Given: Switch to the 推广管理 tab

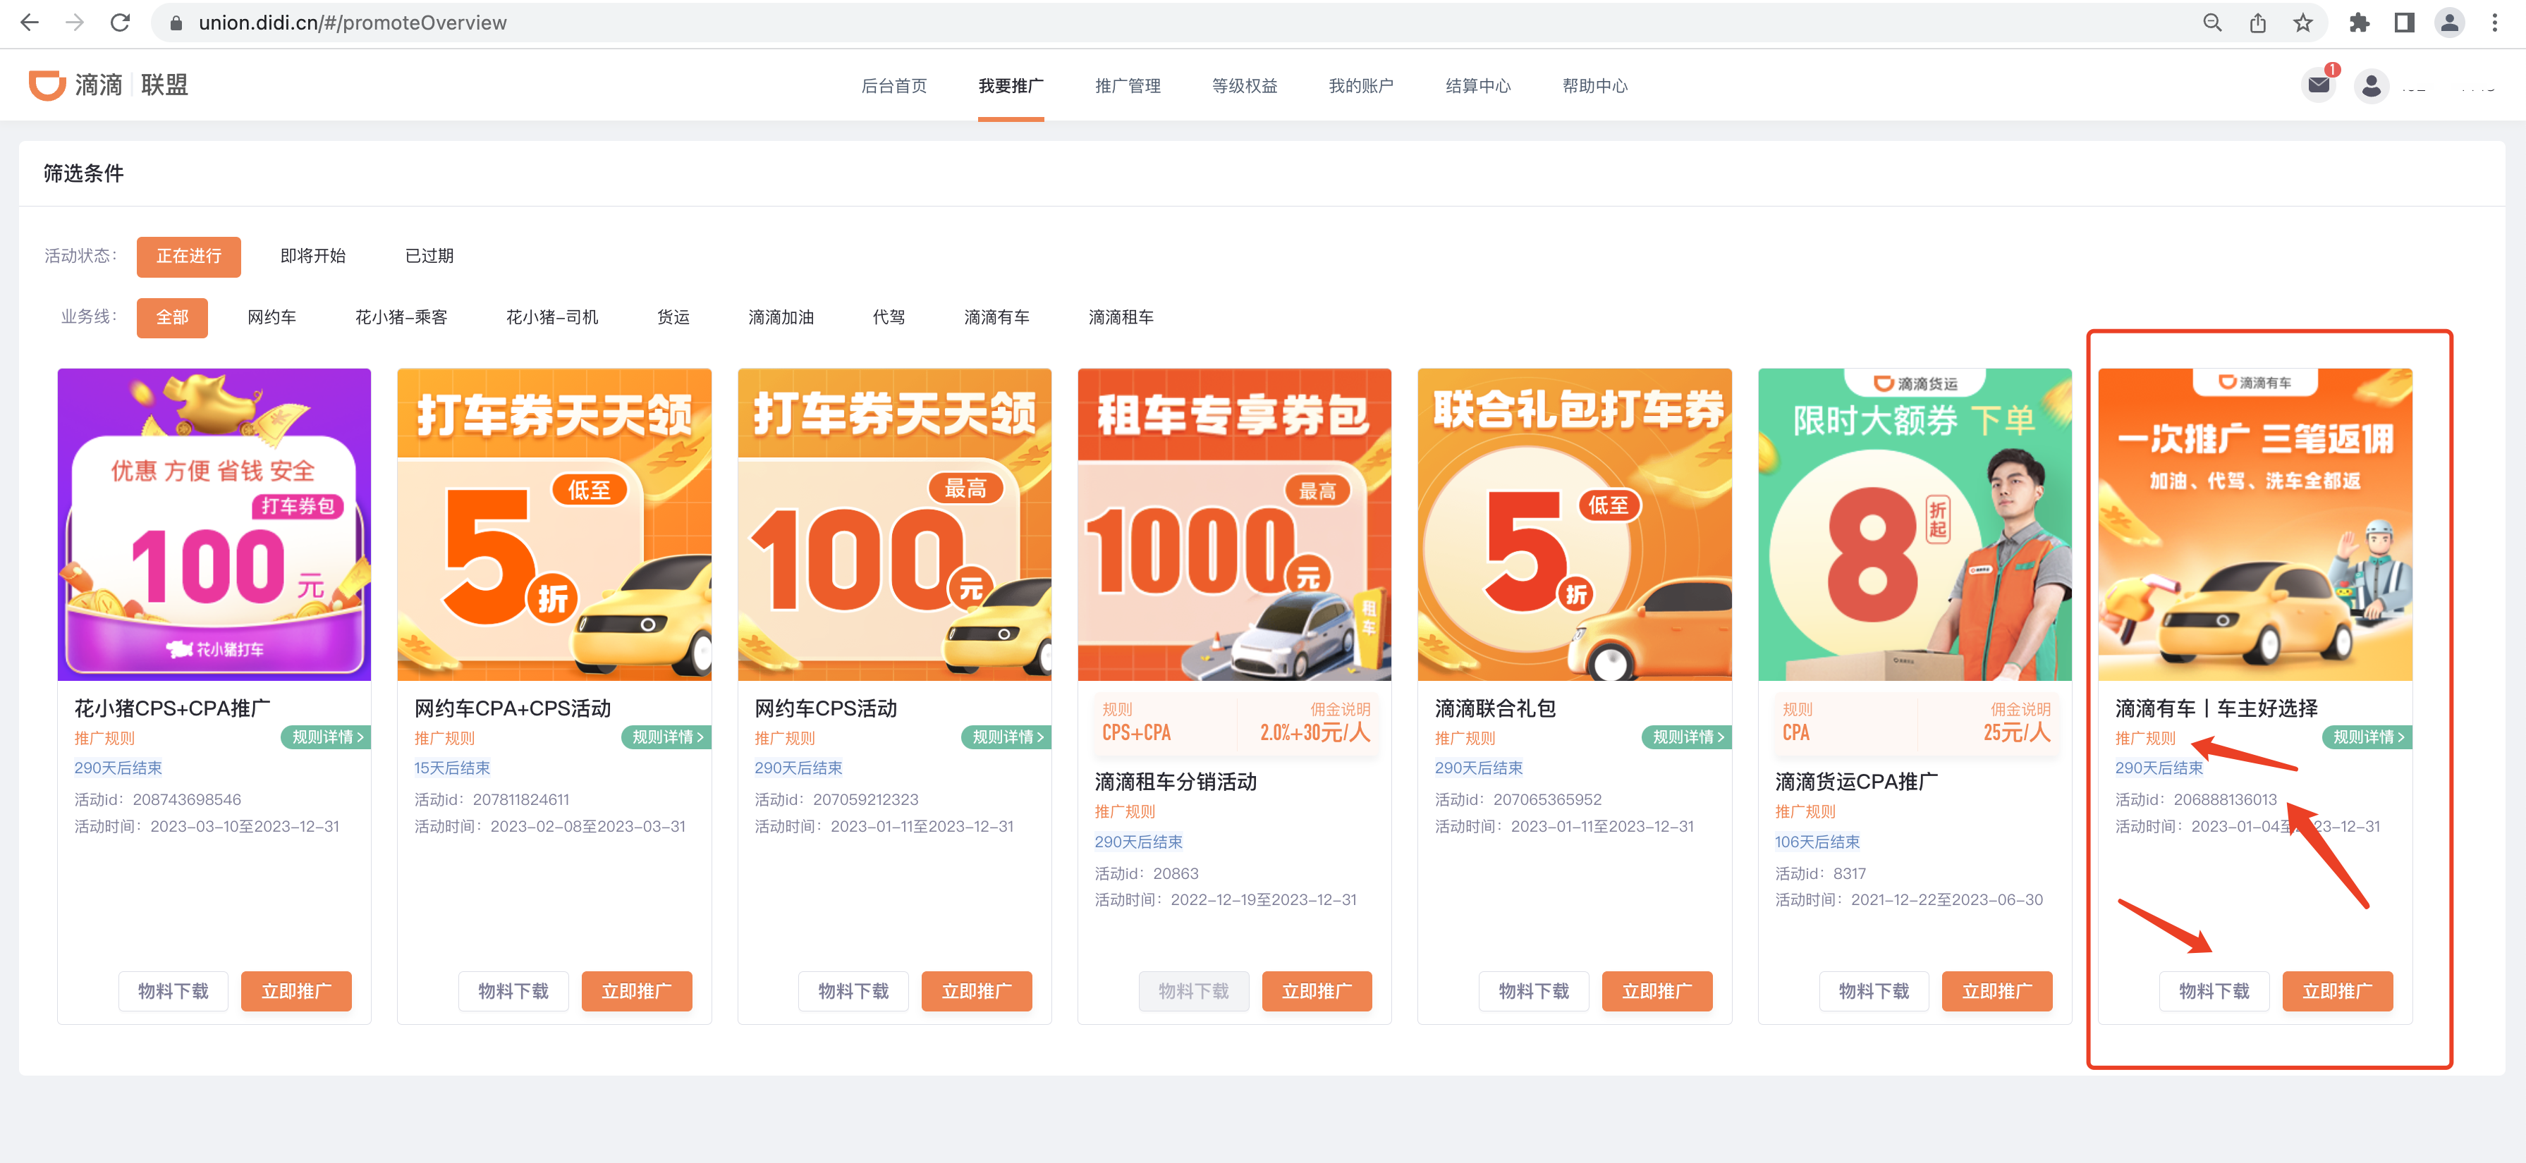Looking at the screenshot, I should pyautogui.click(x=1128, y=86).
